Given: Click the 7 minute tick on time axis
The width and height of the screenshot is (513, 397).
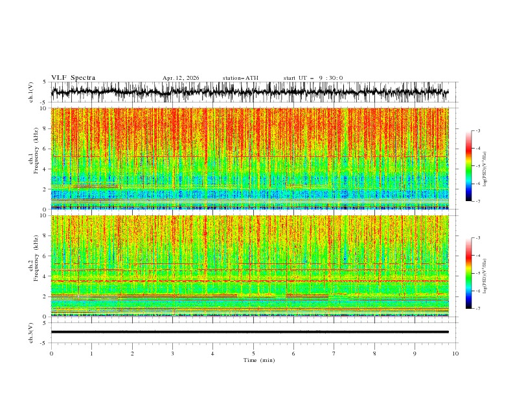Looking at the screenshot, I should coord(334,354).
